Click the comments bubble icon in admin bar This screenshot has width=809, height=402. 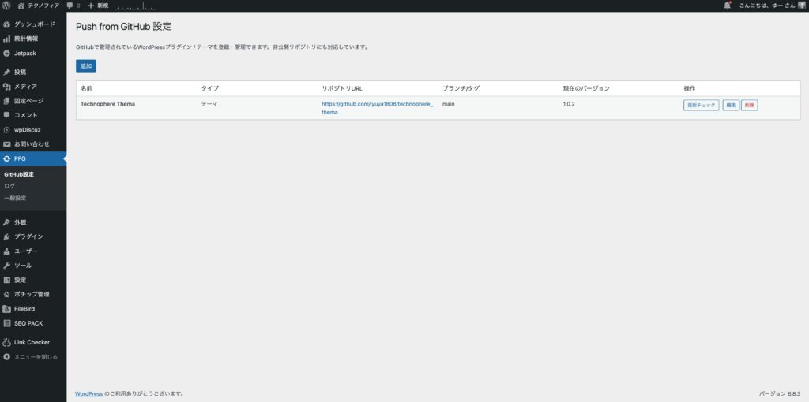[70, 6]
